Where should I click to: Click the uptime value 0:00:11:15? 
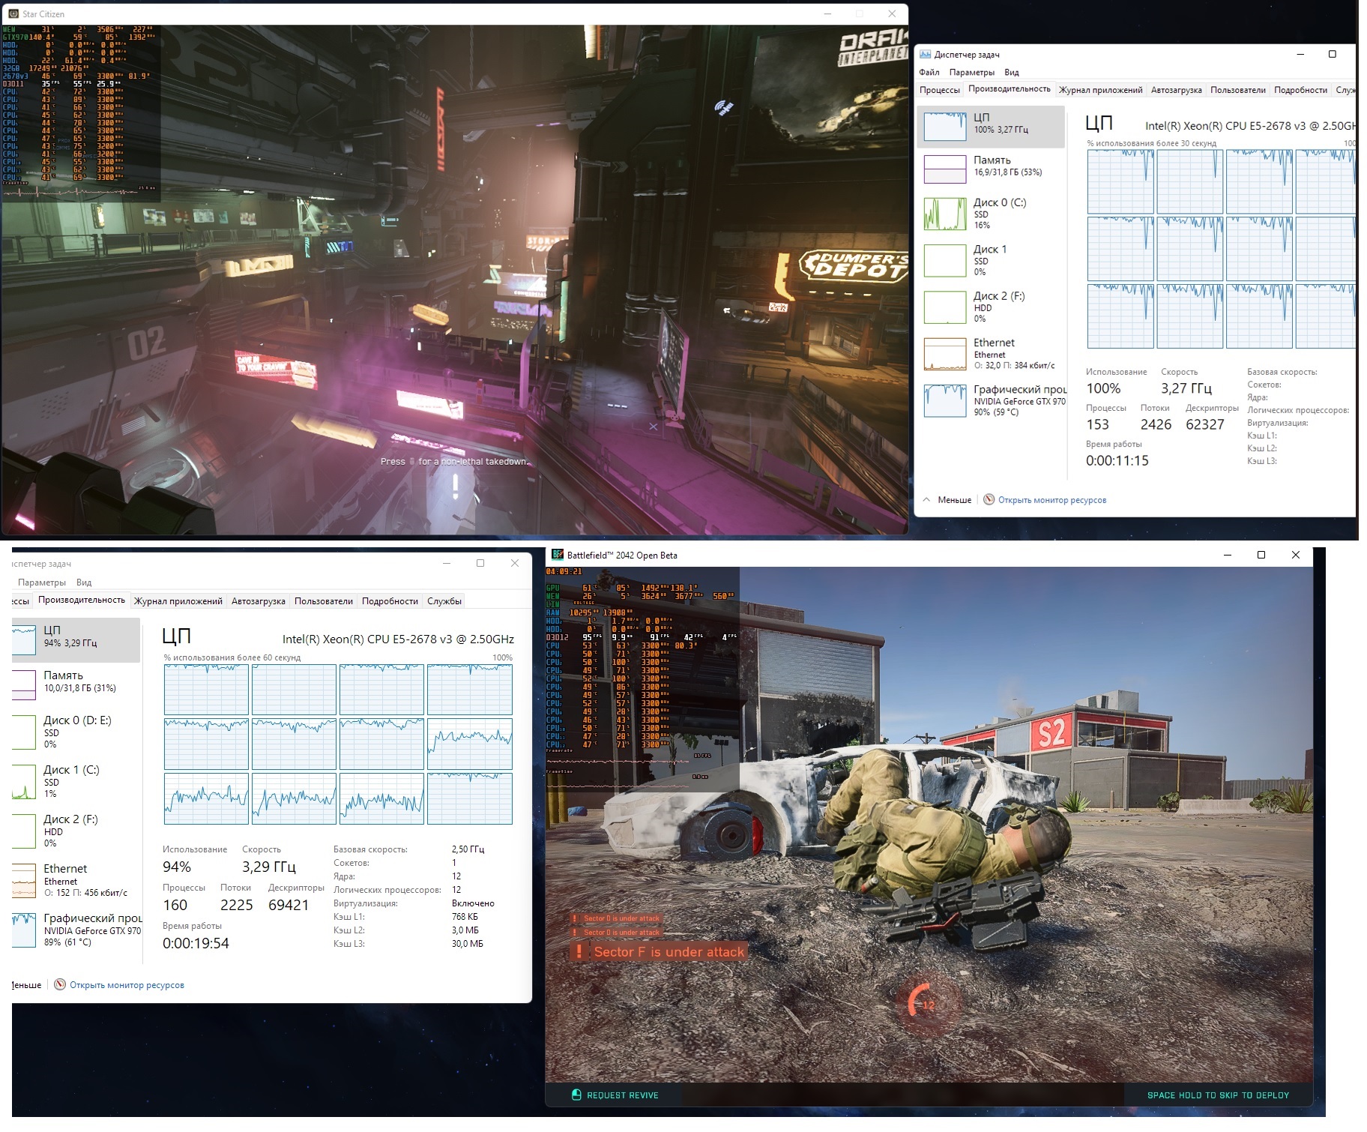[1117, 460]
